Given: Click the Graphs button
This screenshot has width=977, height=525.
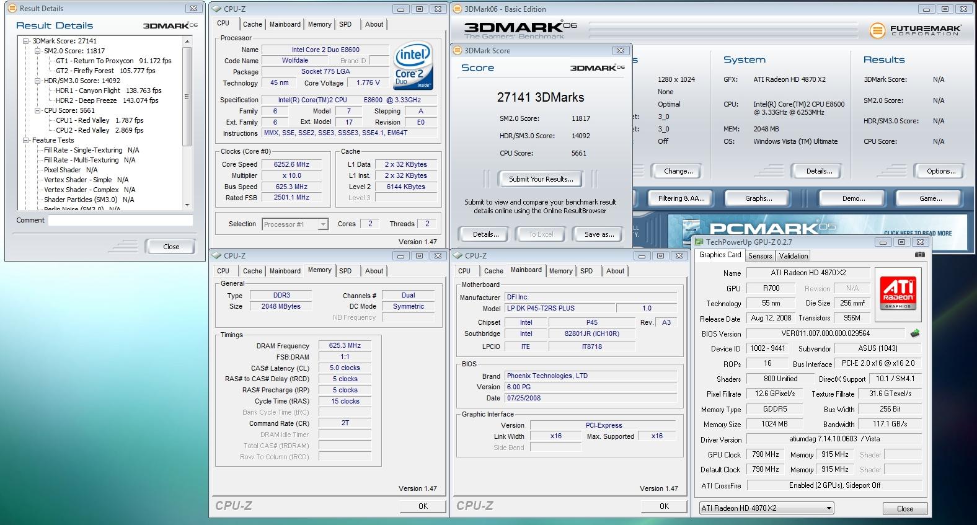Looking at the screenshot, I should (758, 198).
